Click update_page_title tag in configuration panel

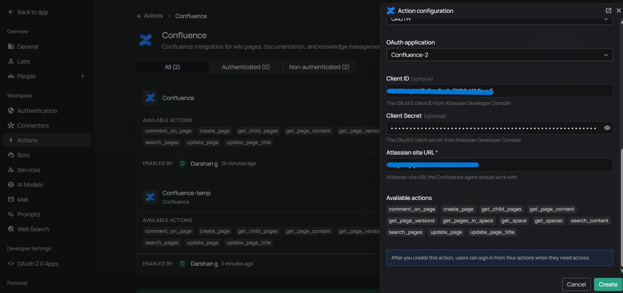(492, 232)
